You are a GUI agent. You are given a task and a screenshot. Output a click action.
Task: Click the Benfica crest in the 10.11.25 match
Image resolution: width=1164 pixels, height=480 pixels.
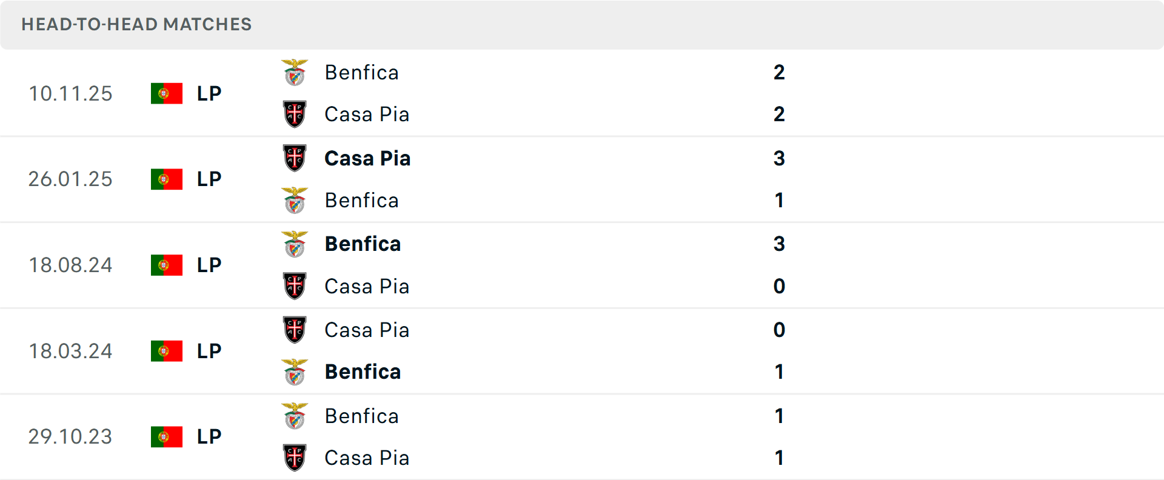click(295, 72)
